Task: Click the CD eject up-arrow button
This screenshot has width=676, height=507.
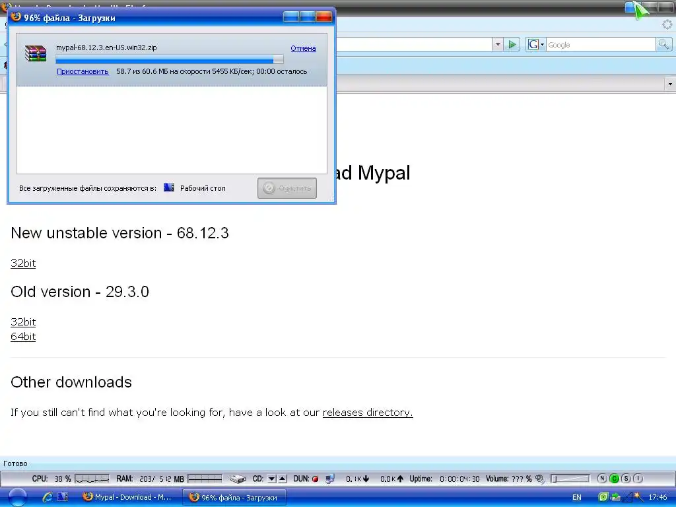Action: pyautogui.click(x=283, y=479)
